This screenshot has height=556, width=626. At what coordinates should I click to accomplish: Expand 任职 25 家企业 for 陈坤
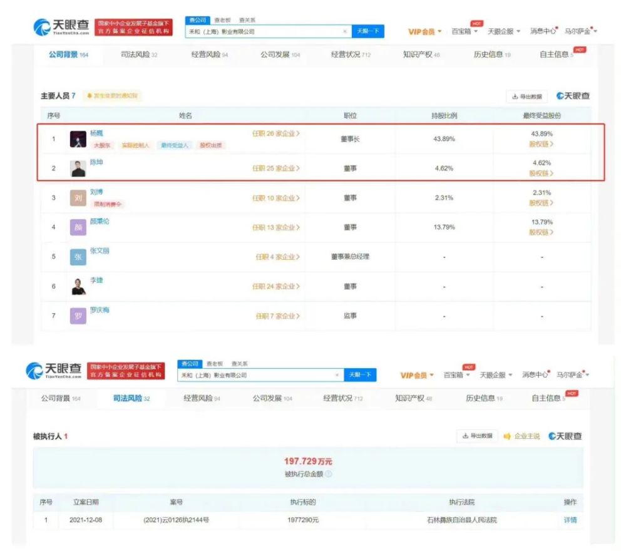click(276, 168)
